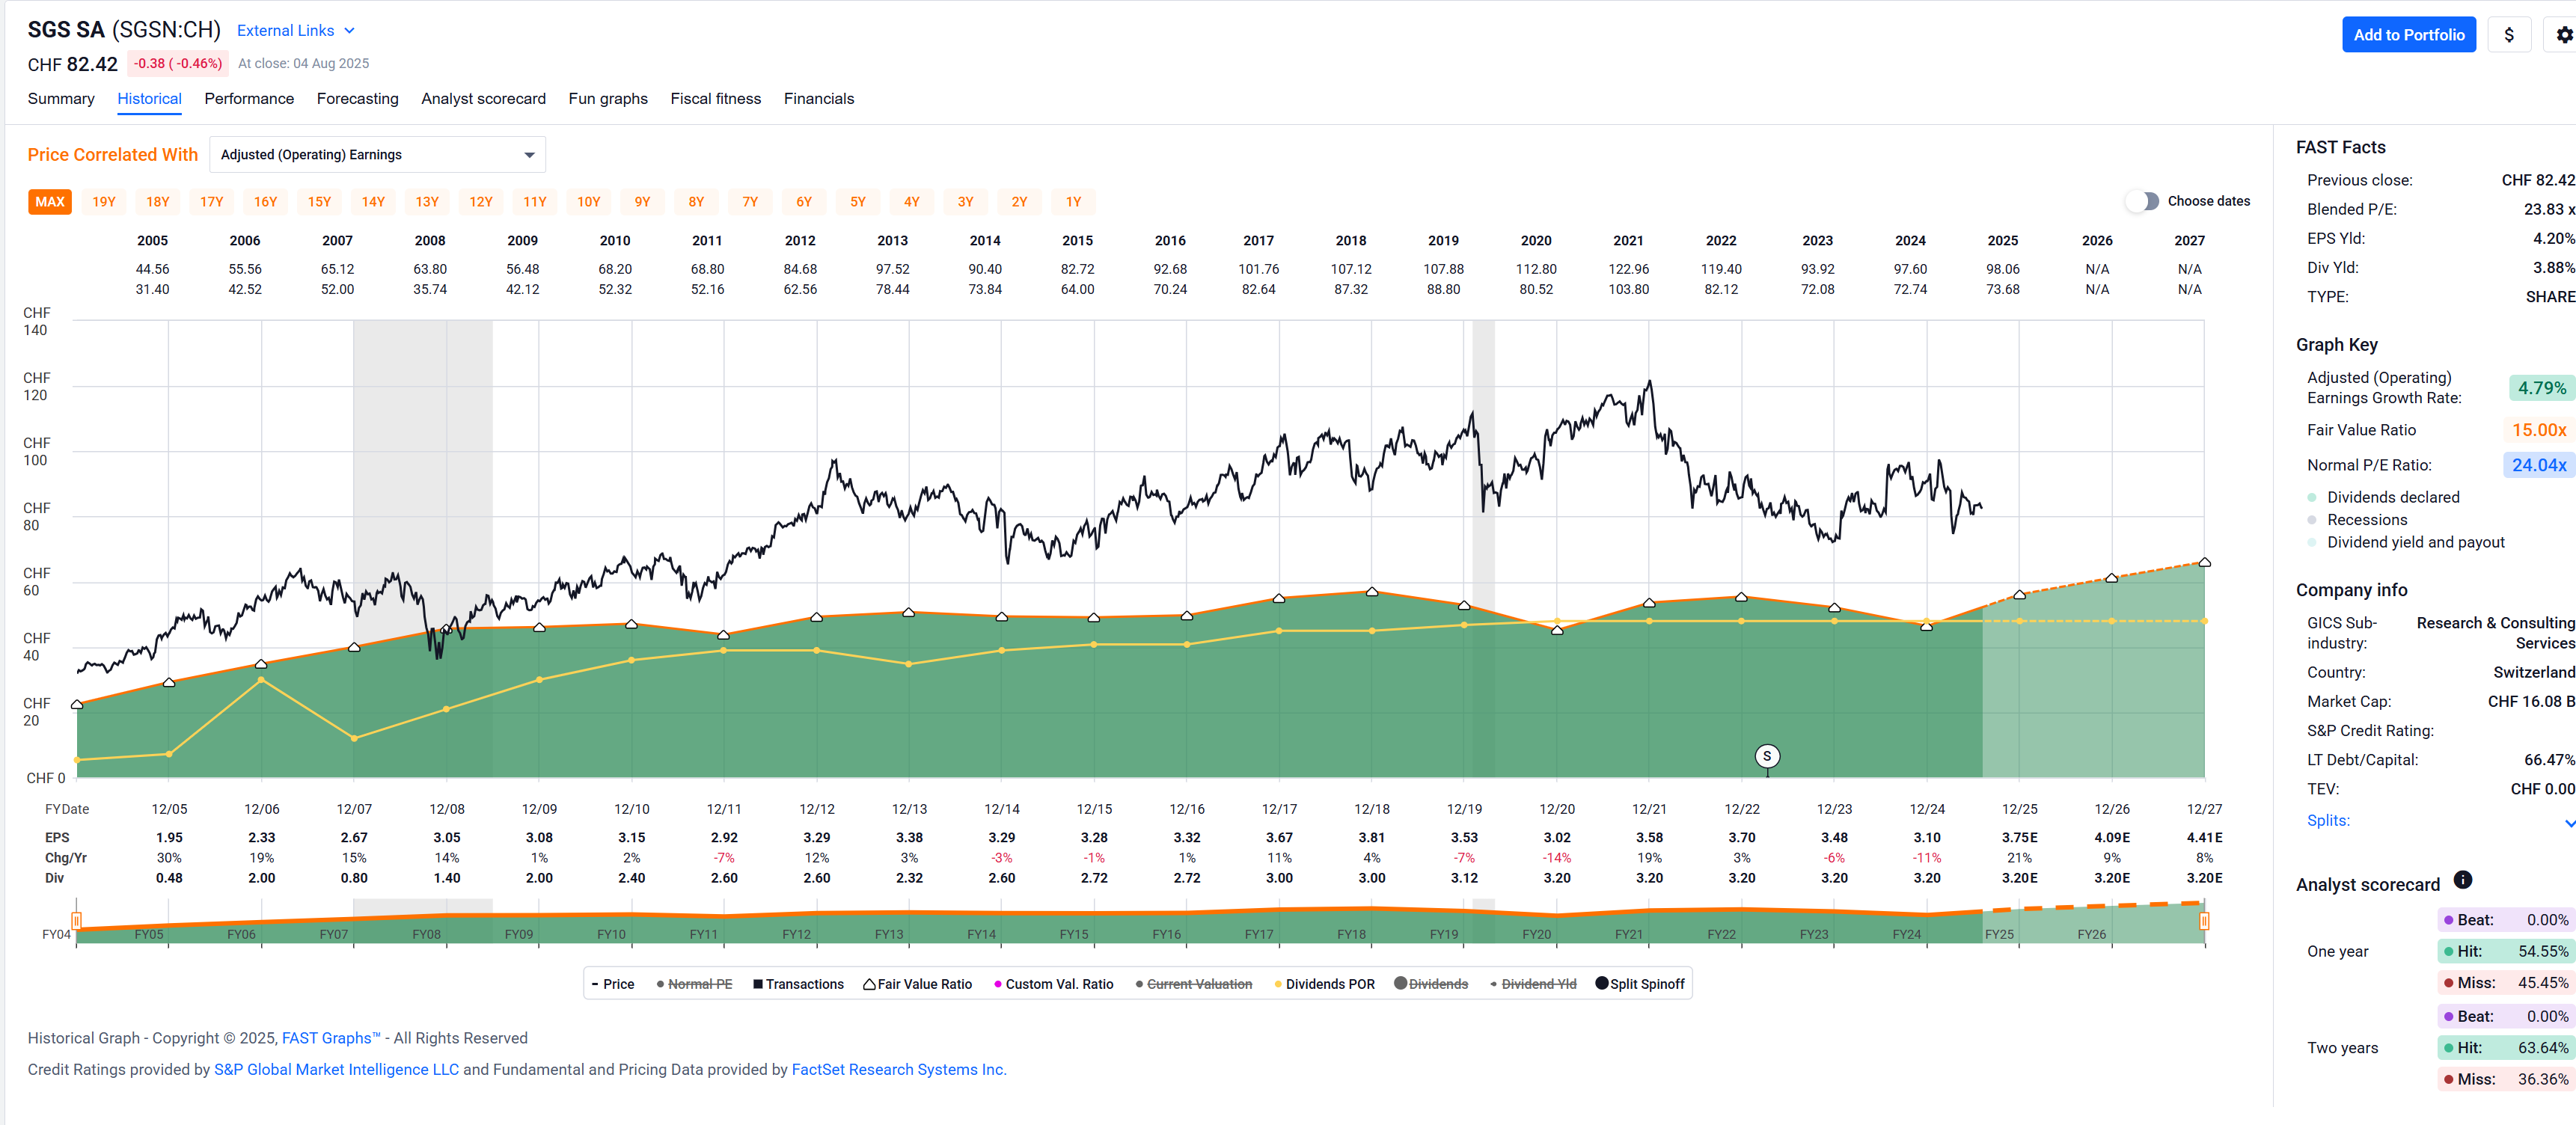Select the 10Y time range
The width and height of the screenshot is (2576, 1125).
[588, 202]
